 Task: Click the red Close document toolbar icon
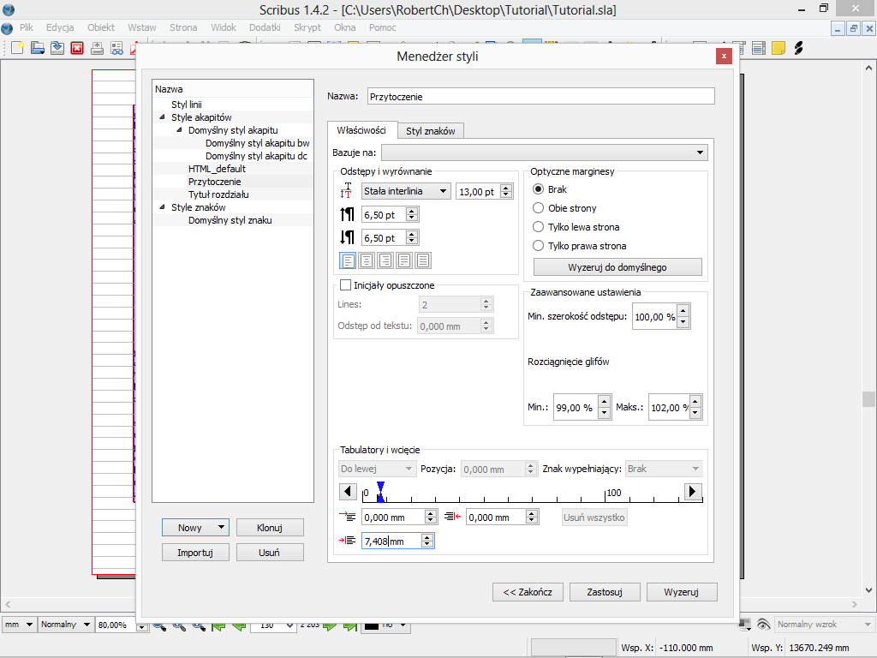[77, 48]
